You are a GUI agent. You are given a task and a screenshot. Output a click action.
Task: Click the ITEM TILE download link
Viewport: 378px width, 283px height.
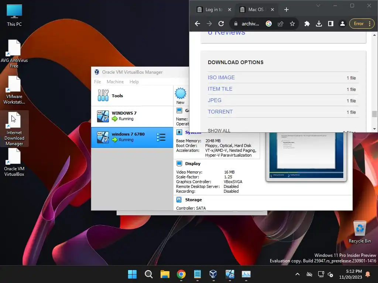220,89
